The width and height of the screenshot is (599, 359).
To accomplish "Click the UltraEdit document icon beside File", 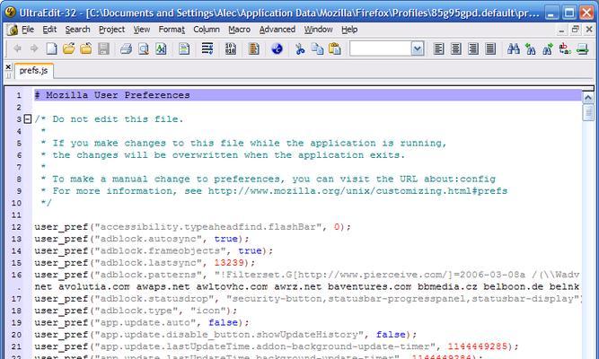I will pos(13,30).
